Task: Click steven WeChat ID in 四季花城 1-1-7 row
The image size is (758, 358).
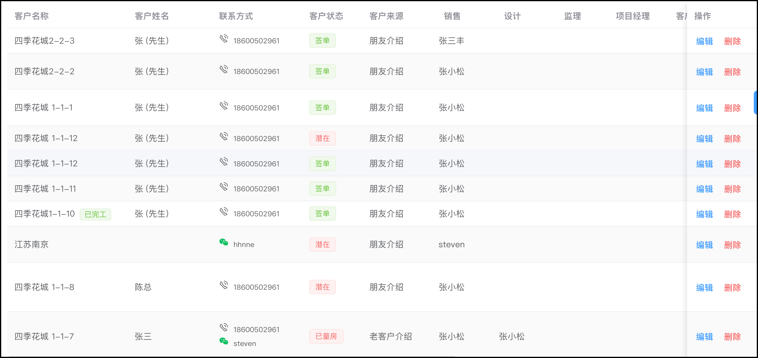Action: pos(245,344)
